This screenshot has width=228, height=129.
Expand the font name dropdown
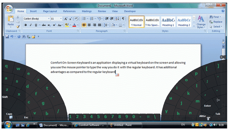[x=49, y=19]
